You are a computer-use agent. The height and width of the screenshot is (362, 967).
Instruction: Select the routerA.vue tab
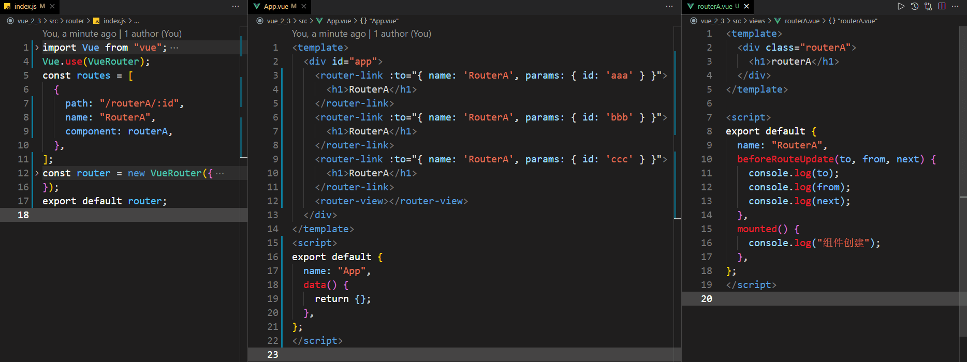click(718, 6)
